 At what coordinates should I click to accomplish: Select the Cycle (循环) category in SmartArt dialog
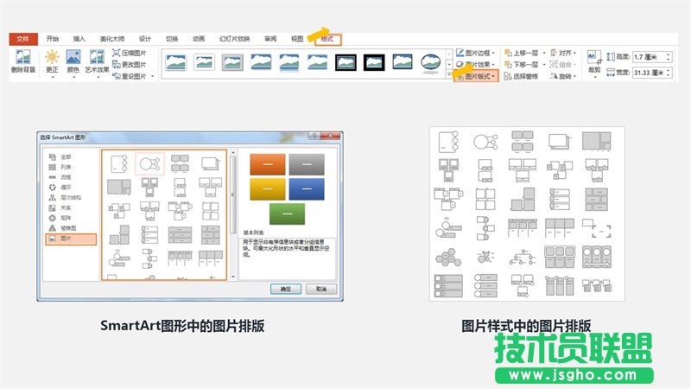click(60, 188)
